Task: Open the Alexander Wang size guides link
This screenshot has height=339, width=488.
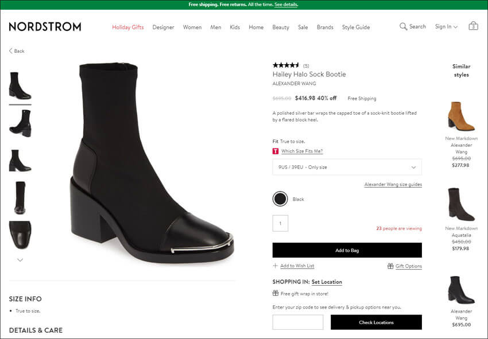Action: [393, 185]
